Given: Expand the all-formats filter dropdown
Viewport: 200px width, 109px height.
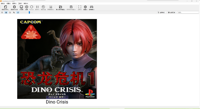Looking at the screenshot, I should tap(162, 13).
